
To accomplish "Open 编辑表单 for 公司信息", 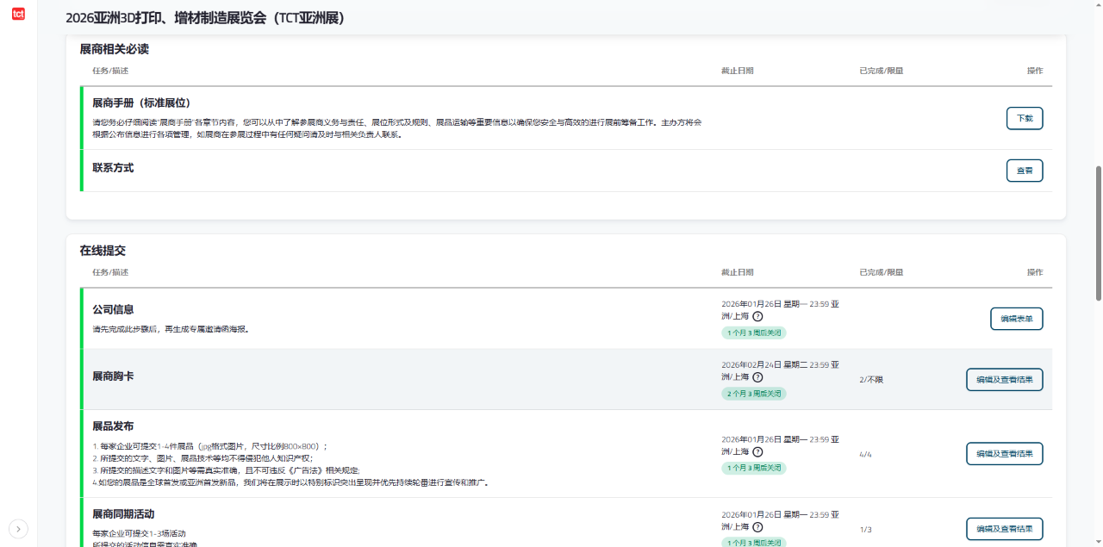I will coord(1017,319).
